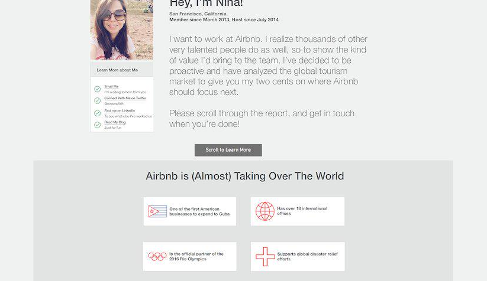The width and height of the screenshot is (487, 281).
Task: Select the 18 international offices card text
Action: coord(302,211)
